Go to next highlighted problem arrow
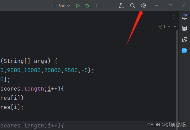This screenshot has height=130, width=190. pos(175,27)
